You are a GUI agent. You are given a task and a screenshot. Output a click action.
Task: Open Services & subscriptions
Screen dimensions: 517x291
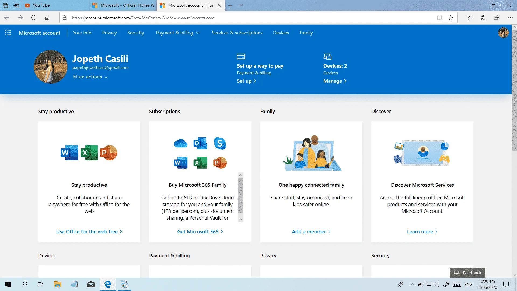237,33
